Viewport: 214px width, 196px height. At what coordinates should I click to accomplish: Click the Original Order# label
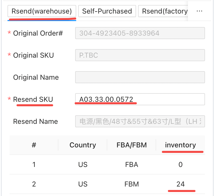(x=38, y=33)
